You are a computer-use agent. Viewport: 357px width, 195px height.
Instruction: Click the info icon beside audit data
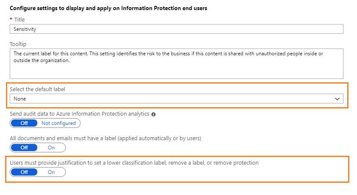153,114
